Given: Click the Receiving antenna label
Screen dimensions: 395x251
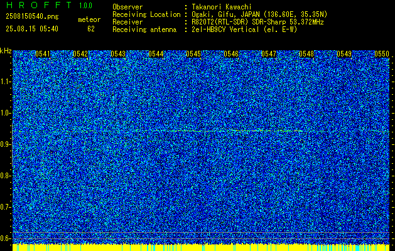Looking at the screenshot, I should coord(144,29).
